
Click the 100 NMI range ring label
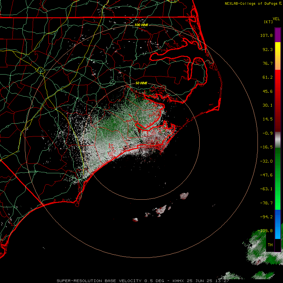[141, 25]
